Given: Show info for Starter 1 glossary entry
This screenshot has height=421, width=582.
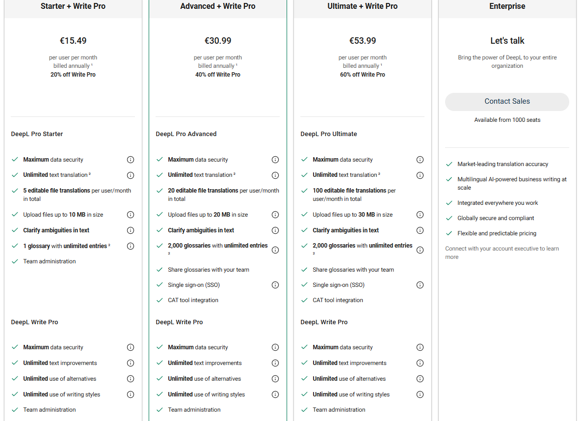Looking at the screenshot, I should 130,246.
